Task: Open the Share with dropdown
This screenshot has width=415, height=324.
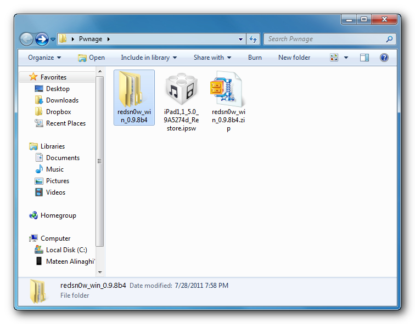Action: coord(212,58)
